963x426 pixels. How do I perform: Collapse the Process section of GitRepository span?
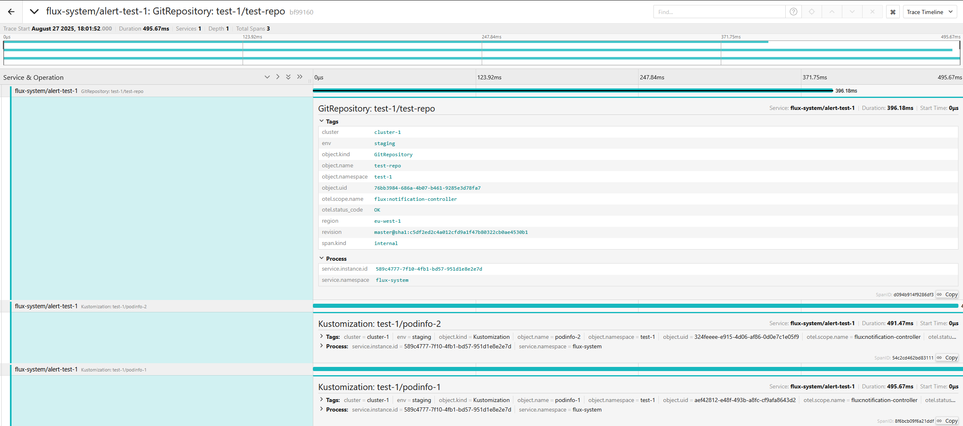322,258
